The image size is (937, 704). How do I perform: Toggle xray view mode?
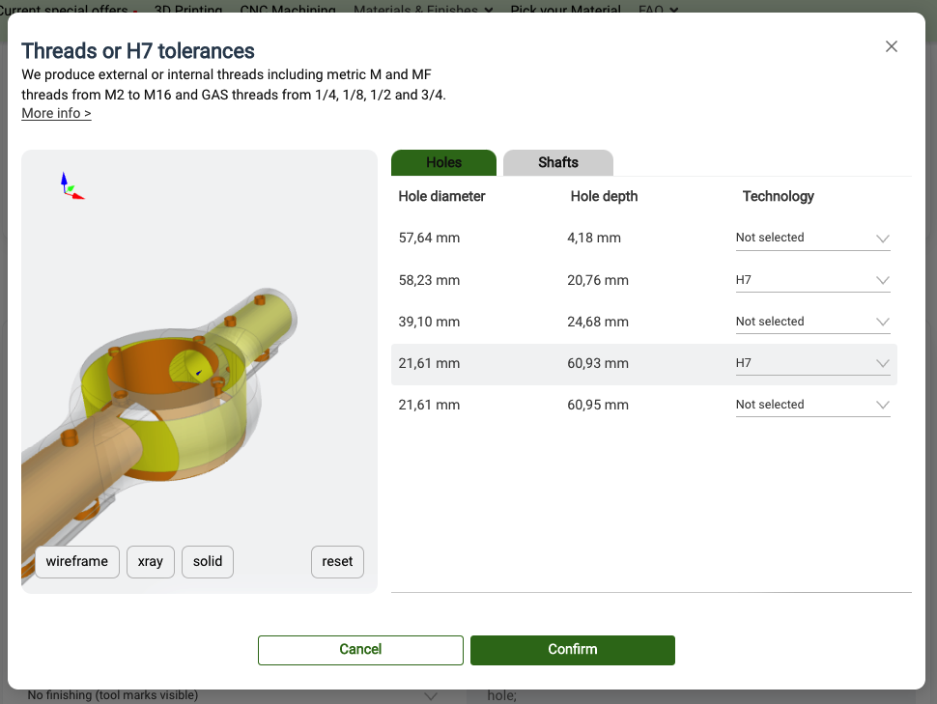pos(150,561)
